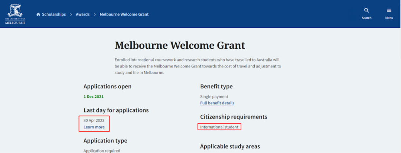The width and height of the screenshot is (401, 153).
Task: Open the Learn more link
Action: [94, 127]
